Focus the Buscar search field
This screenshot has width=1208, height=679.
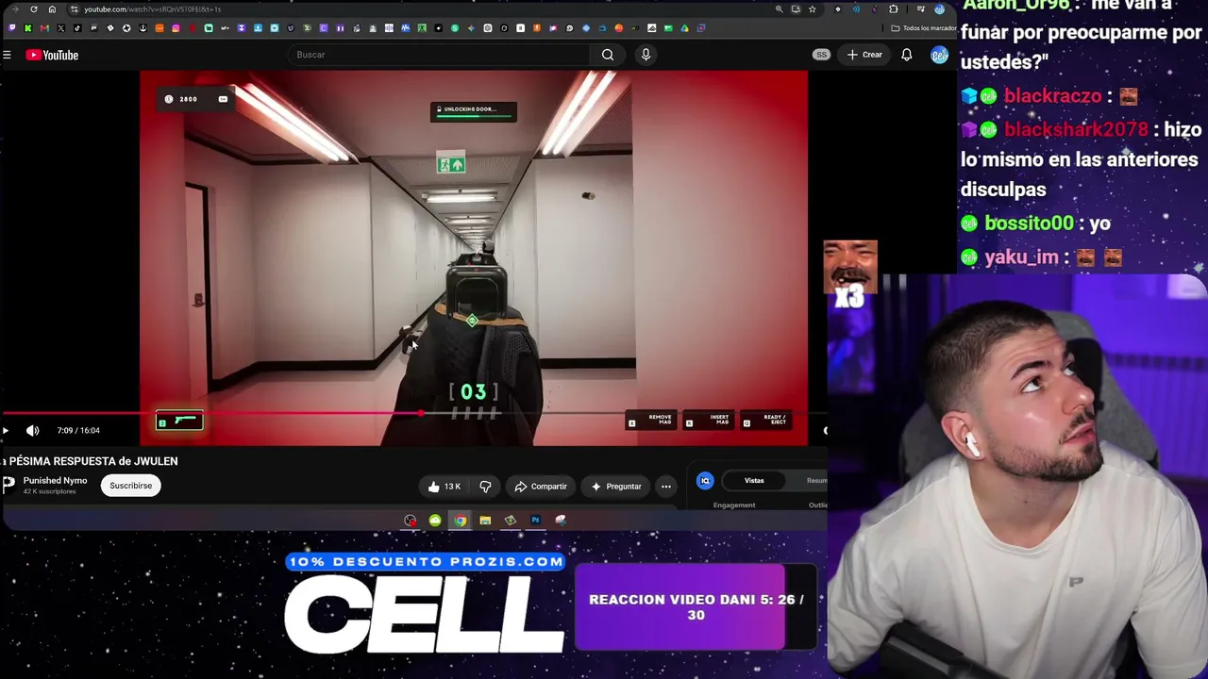pos(439,55)
